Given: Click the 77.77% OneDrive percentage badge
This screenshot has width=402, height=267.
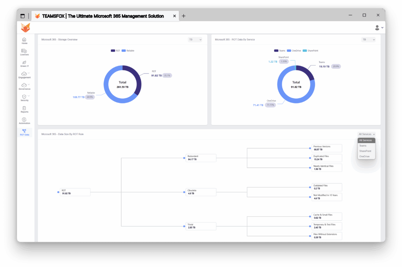Looking at the screenshot, I should point(270,105).
